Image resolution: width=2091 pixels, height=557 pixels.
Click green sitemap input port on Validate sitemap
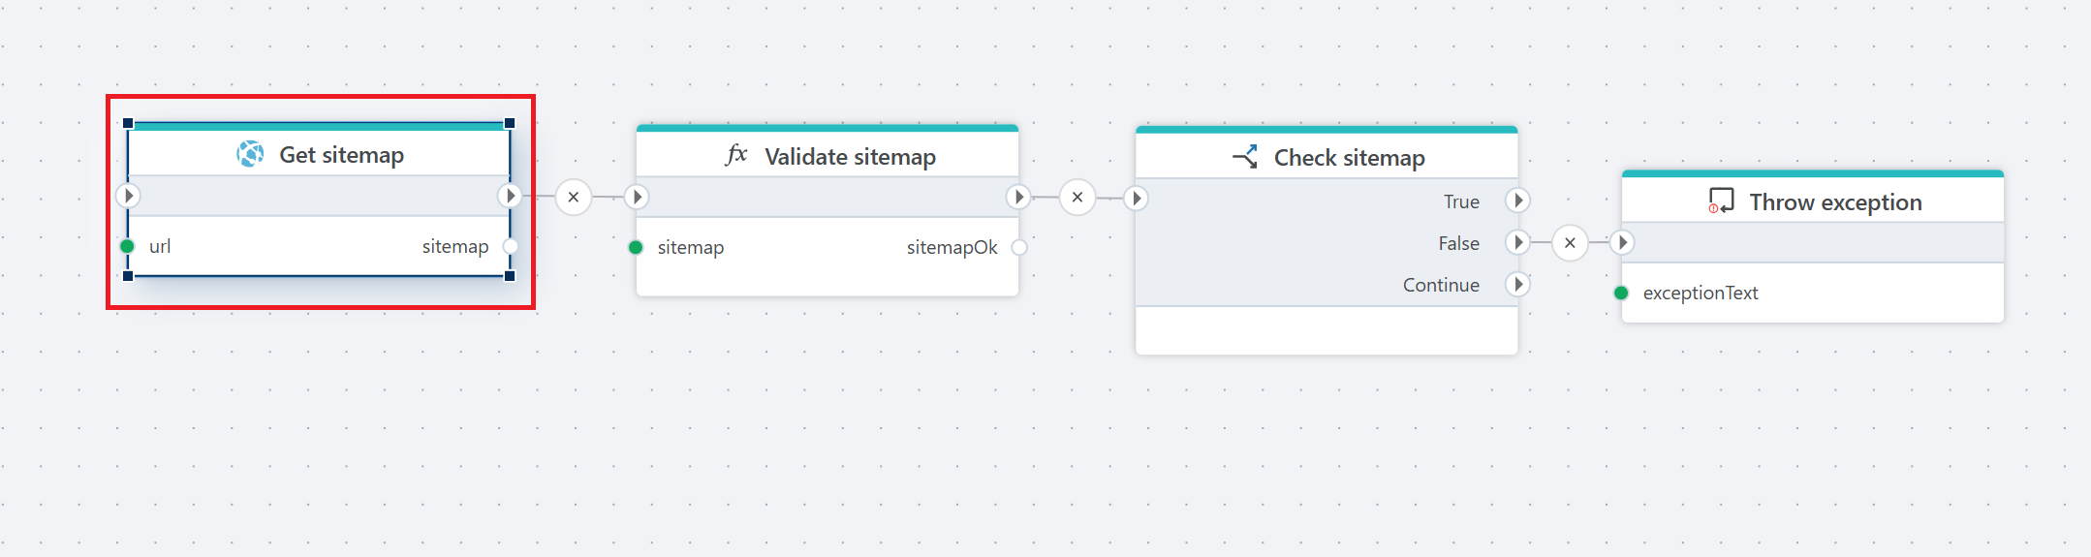coord(636,247)
